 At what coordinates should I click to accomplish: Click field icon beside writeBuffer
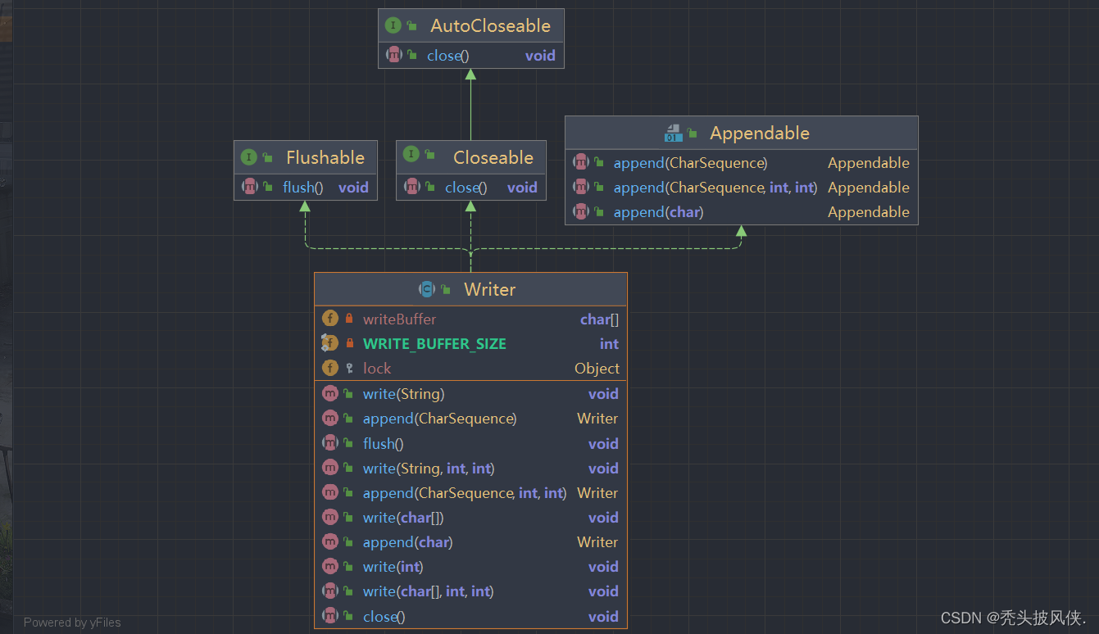click(330, 319)
